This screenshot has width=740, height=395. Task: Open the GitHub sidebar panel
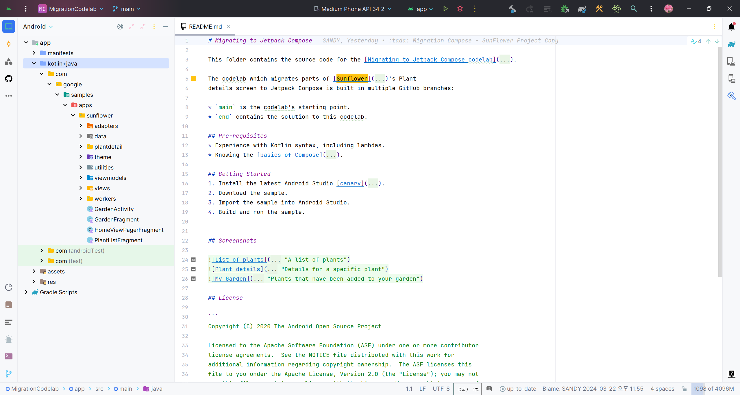coord(9,79)
